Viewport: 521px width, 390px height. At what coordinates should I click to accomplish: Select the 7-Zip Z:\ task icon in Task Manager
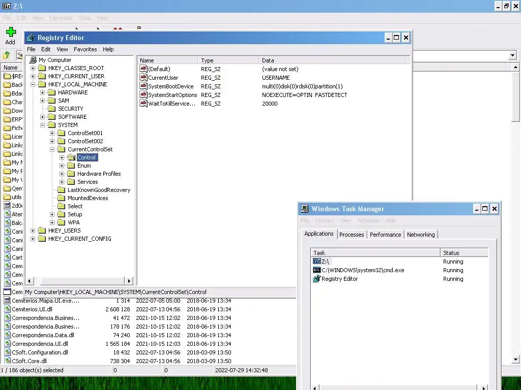[x=317, y=262]
